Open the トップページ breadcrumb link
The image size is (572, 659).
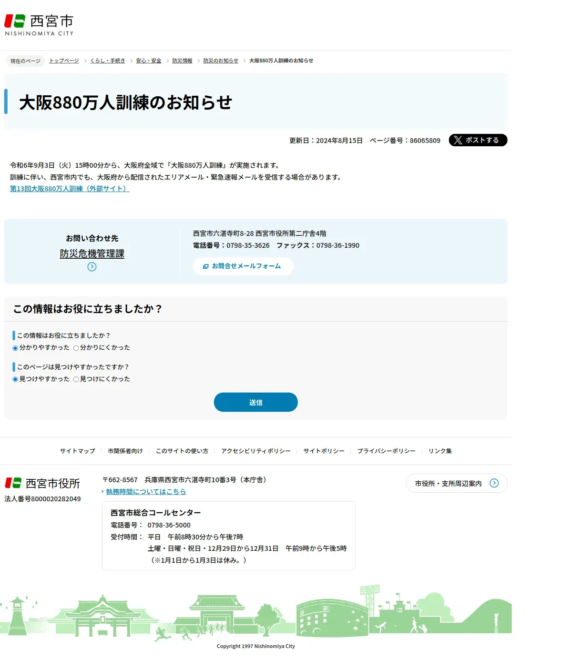click(64, 61)
